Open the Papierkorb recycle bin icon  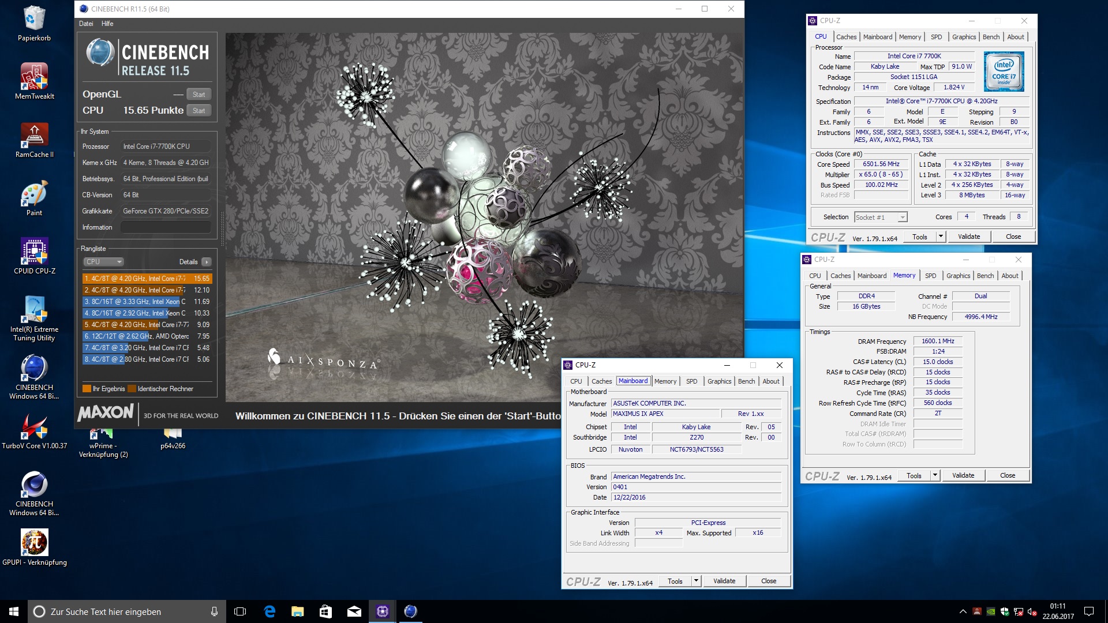(34, 24)
